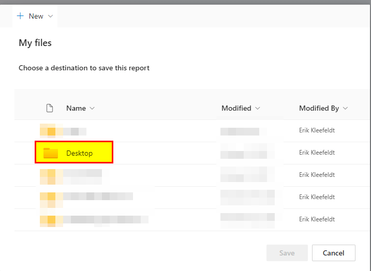This screenshot has height=271, width=371.
Task: Click the file type column header icon
Action: pos(50,108)
